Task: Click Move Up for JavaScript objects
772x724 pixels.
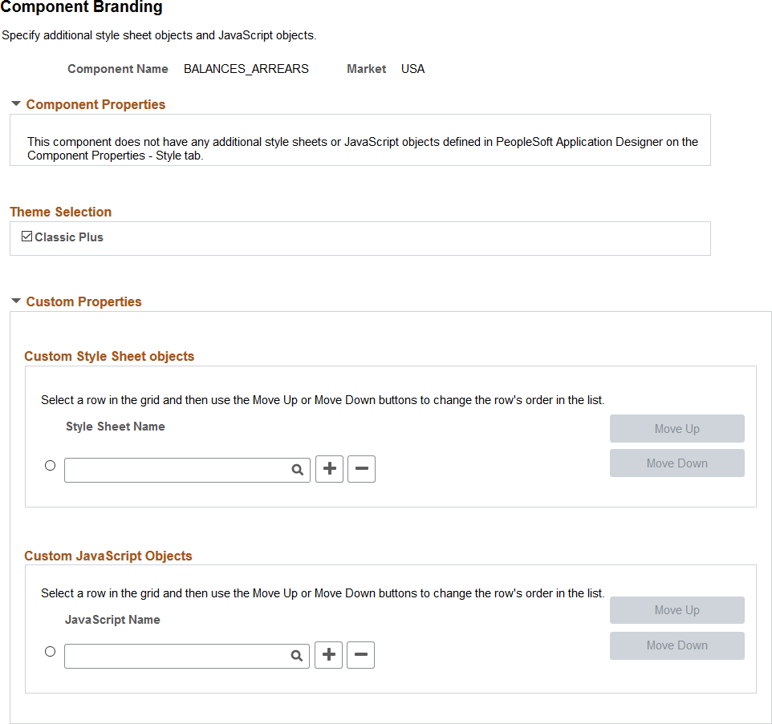Action: (x=677, y=610)
